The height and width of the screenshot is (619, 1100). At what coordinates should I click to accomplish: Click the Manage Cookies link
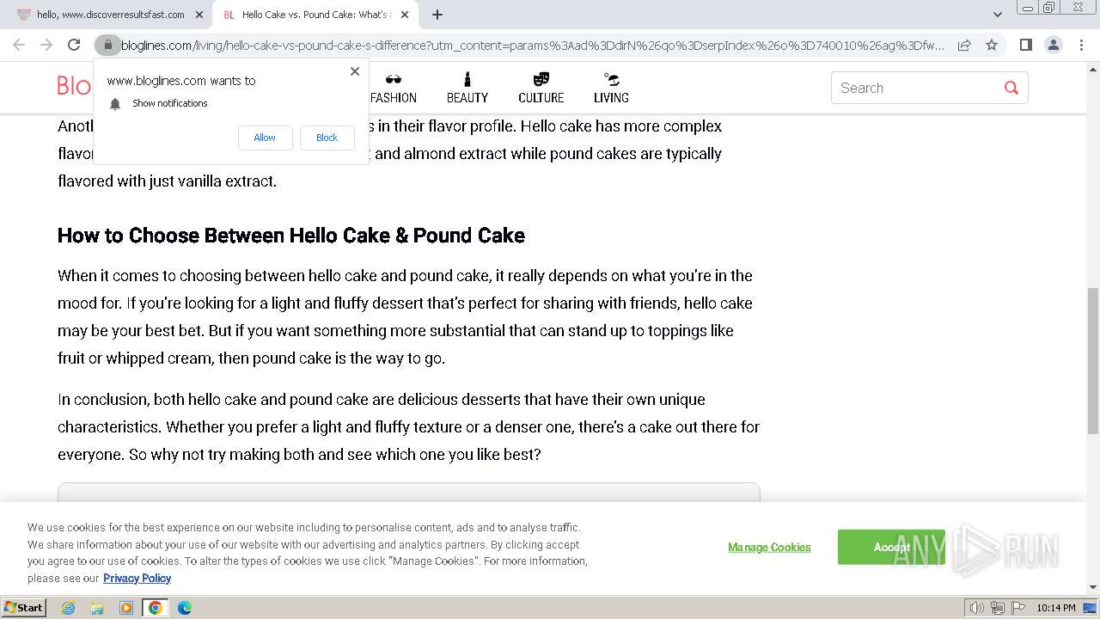[769, 547]
